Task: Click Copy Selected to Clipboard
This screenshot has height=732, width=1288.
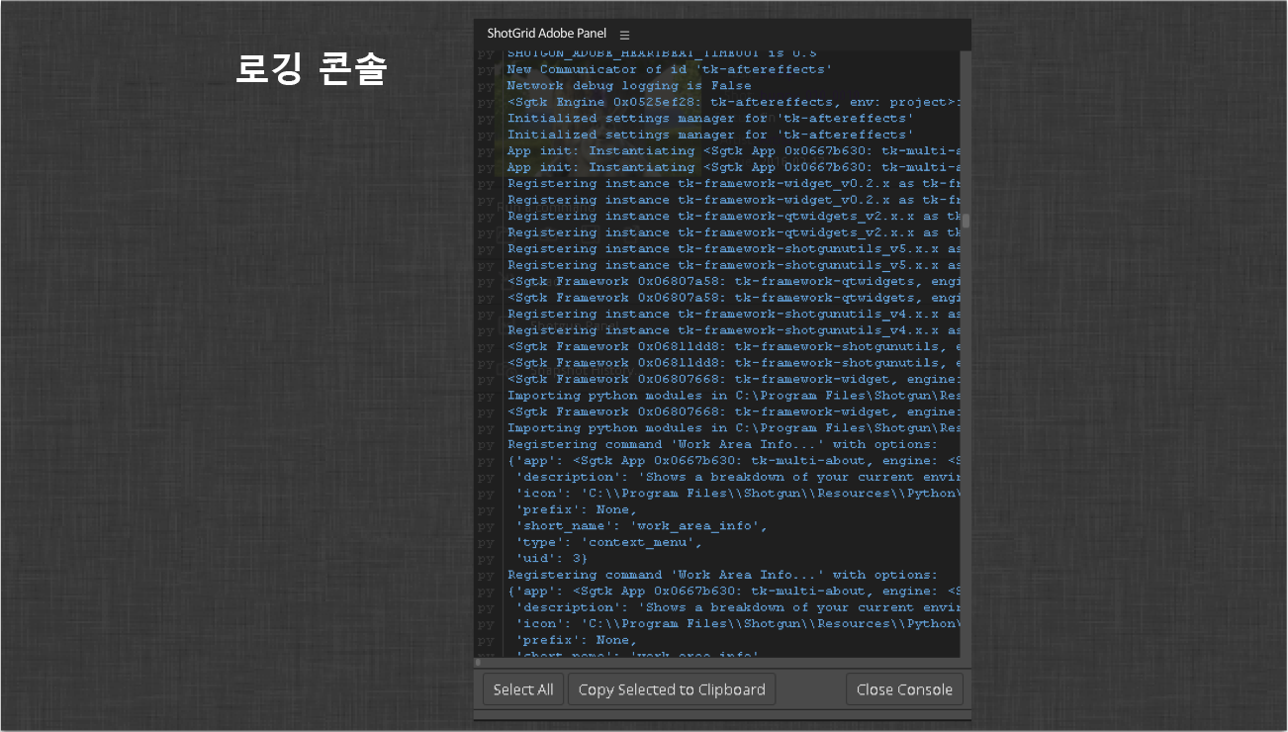Action: pos(672,689)
